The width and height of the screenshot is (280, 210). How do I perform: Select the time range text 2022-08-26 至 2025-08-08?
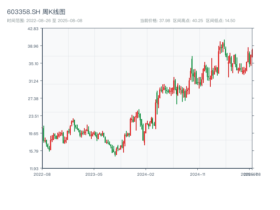(x=54, y=21)
